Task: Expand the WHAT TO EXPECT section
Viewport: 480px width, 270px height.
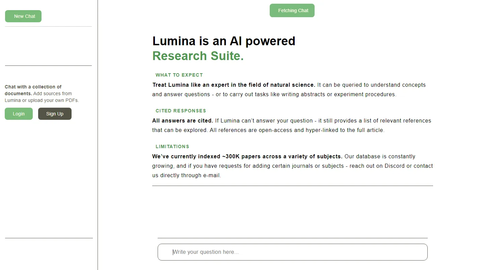Action: pos(179,75)
